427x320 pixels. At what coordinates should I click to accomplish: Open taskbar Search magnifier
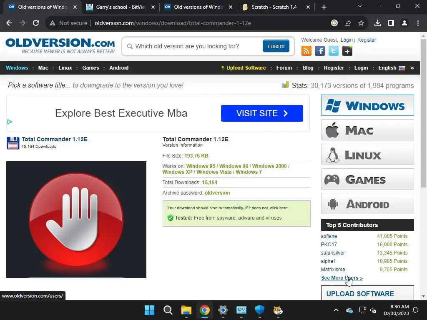coord(168,310)
